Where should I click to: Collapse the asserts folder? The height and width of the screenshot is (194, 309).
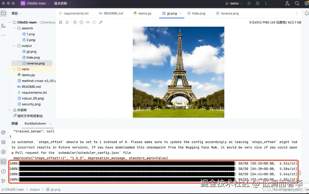coord(14,28)
